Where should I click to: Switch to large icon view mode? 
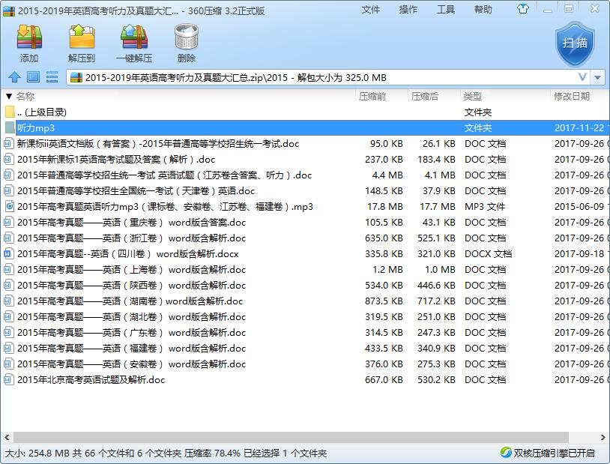tap(32, 76)
